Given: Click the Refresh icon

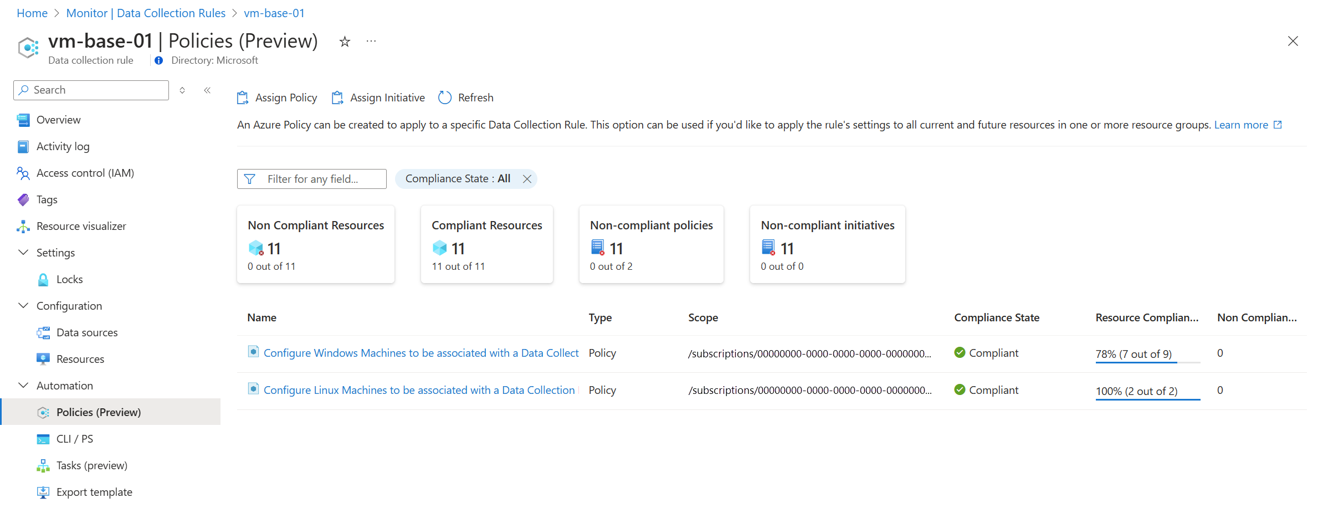Looking at the screenshot, I should [445, 98].
